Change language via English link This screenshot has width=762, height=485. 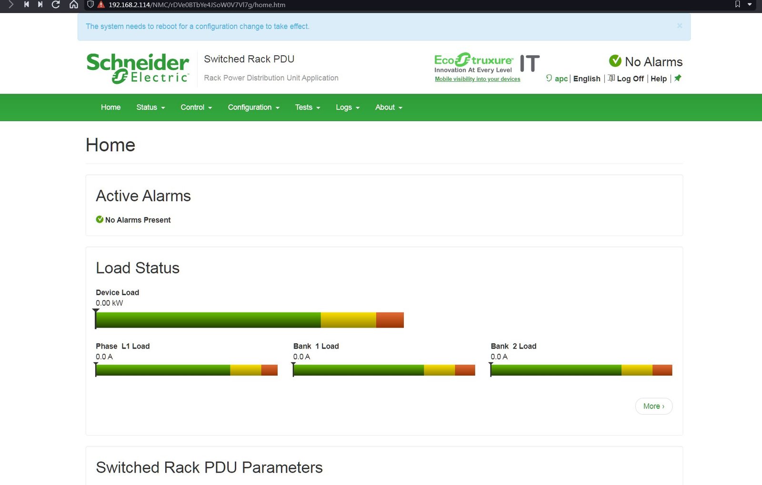[x=587, y=78]
